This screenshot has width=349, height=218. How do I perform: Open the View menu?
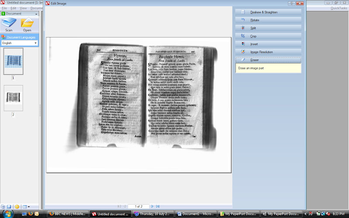point(23,8)
